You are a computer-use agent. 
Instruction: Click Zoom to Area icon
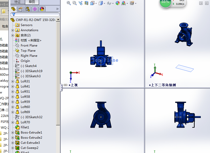(75, 3)
